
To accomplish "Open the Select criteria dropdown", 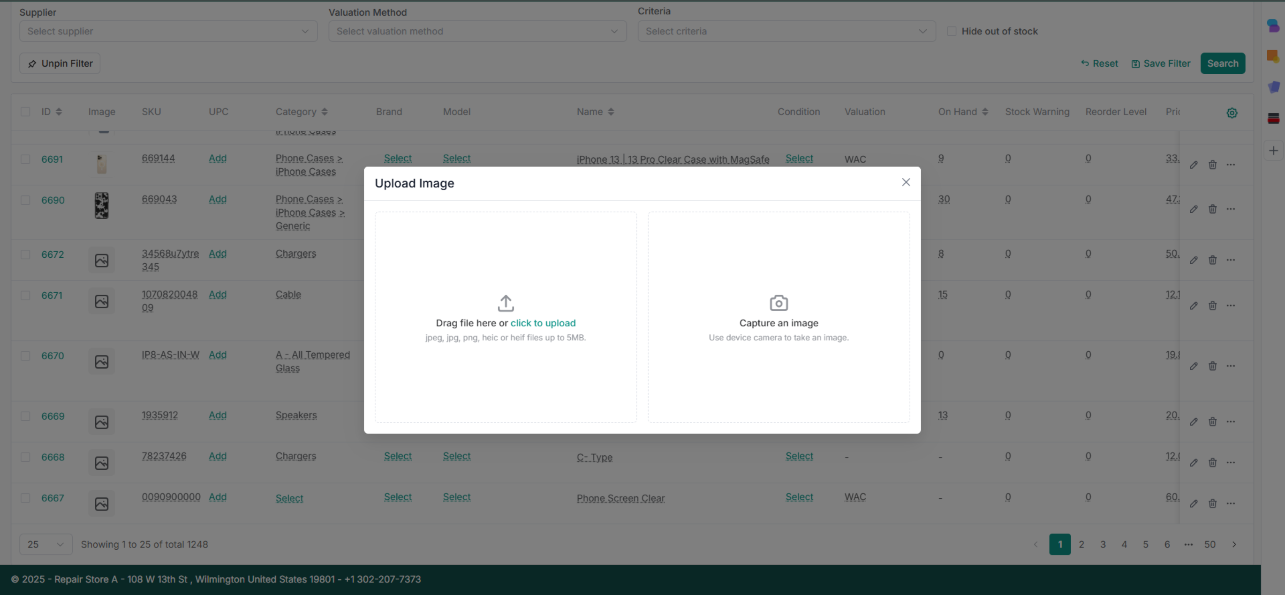I will (x=787, y=32).
